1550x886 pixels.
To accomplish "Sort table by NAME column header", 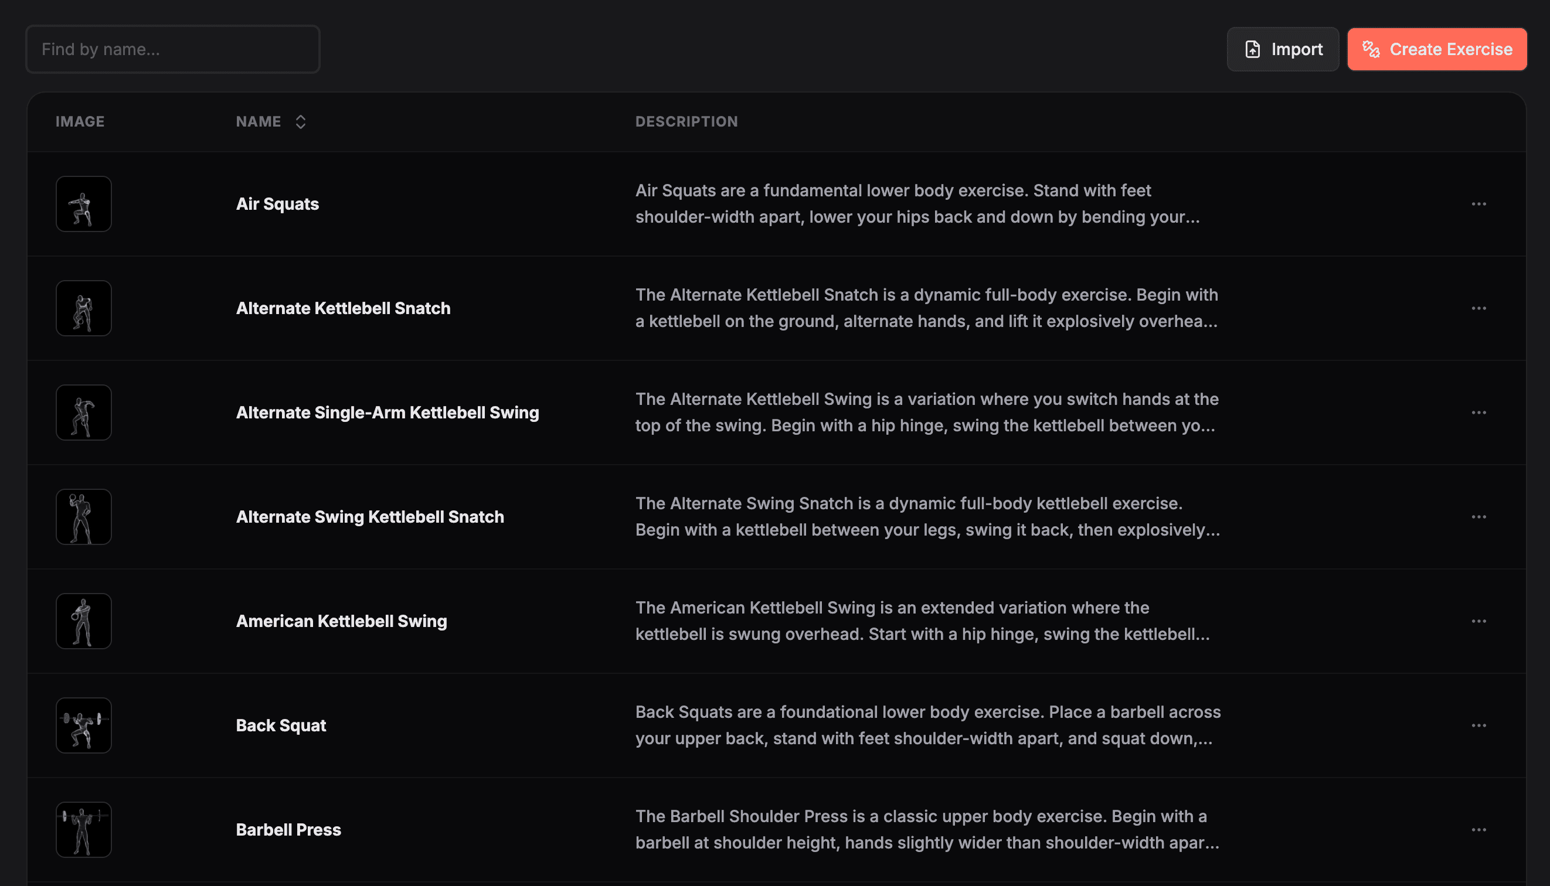I will (x=259, y=122).
